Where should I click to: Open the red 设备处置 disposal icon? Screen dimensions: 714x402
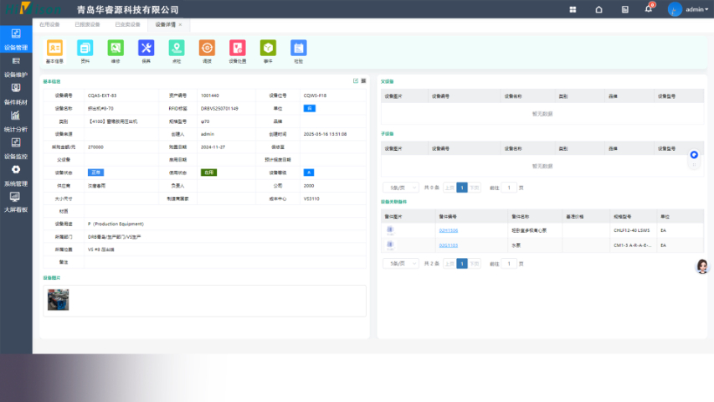click(238, 49)
